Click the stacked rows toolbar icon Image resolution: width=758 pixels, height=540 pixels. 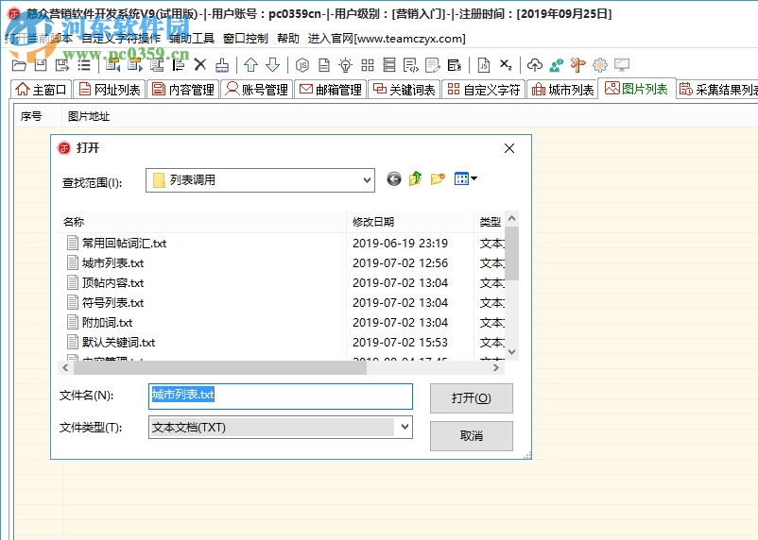(389, 65)
